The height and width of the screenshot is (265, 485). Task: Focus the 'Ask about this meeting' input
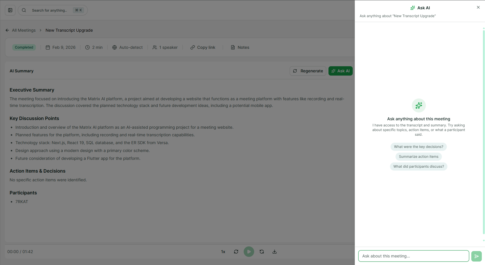point(413,256)
